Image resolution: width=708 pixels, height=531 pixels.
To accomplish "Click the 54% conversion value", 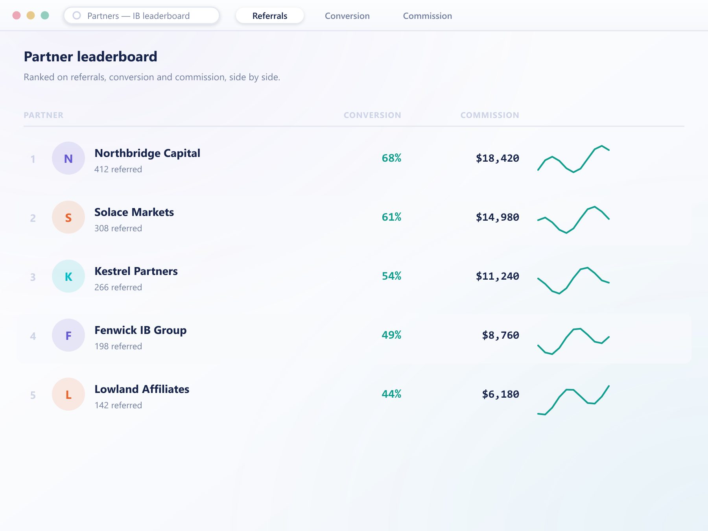I will [391, 276].
